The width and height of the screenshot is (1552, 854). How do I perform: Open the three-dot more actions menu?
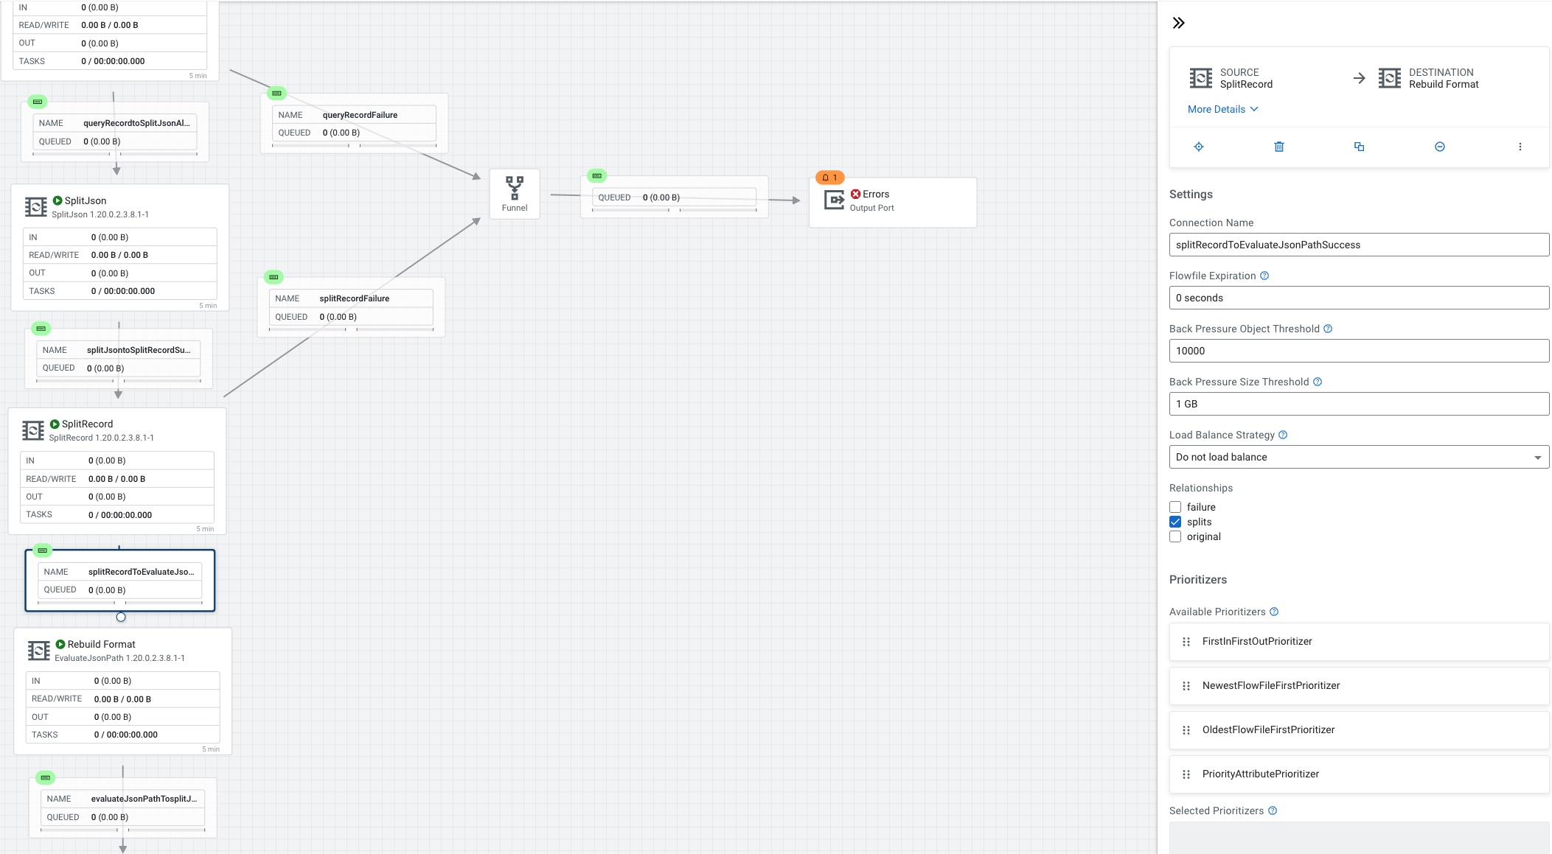tap(1520, 147)
